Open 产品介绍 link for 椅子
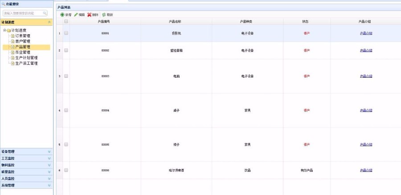 tap(366, 144)
